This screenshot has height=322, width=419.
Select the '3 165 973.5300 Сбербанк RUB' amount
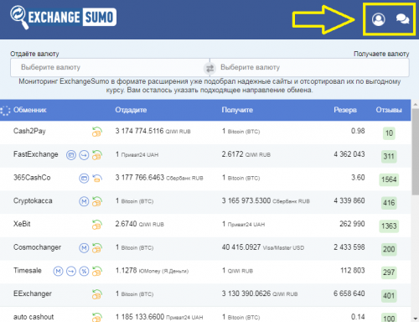266,201
